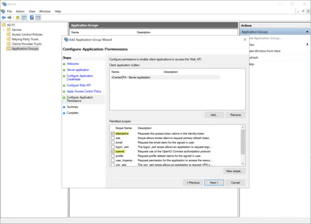Click the Service folder icon

(x=8, y=30)
